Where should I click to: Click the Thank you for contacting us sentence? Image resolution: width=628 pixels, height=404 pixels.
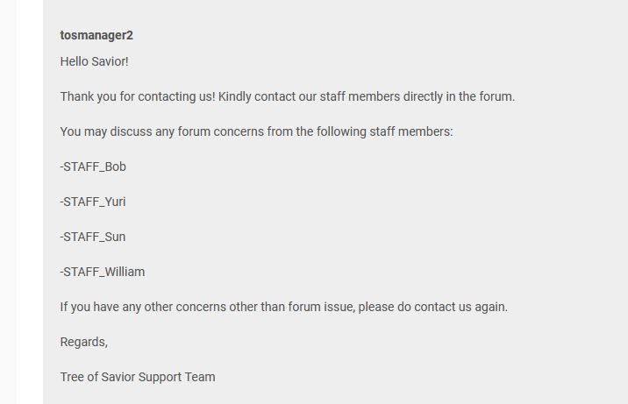click(138, 96)
